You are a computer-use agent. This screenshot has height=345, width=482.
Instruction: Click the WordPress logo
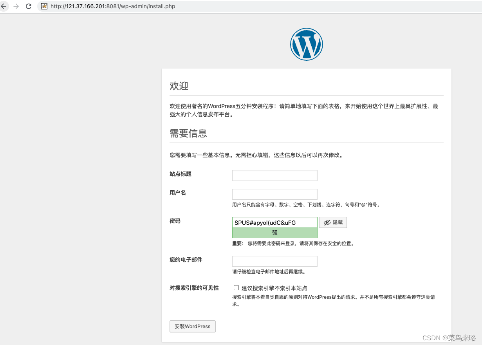click(306, 44)
